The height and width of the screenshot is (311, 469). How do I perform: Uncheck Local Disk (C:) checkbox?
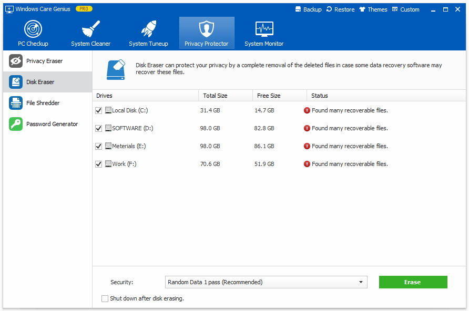[x=98, y=110]
